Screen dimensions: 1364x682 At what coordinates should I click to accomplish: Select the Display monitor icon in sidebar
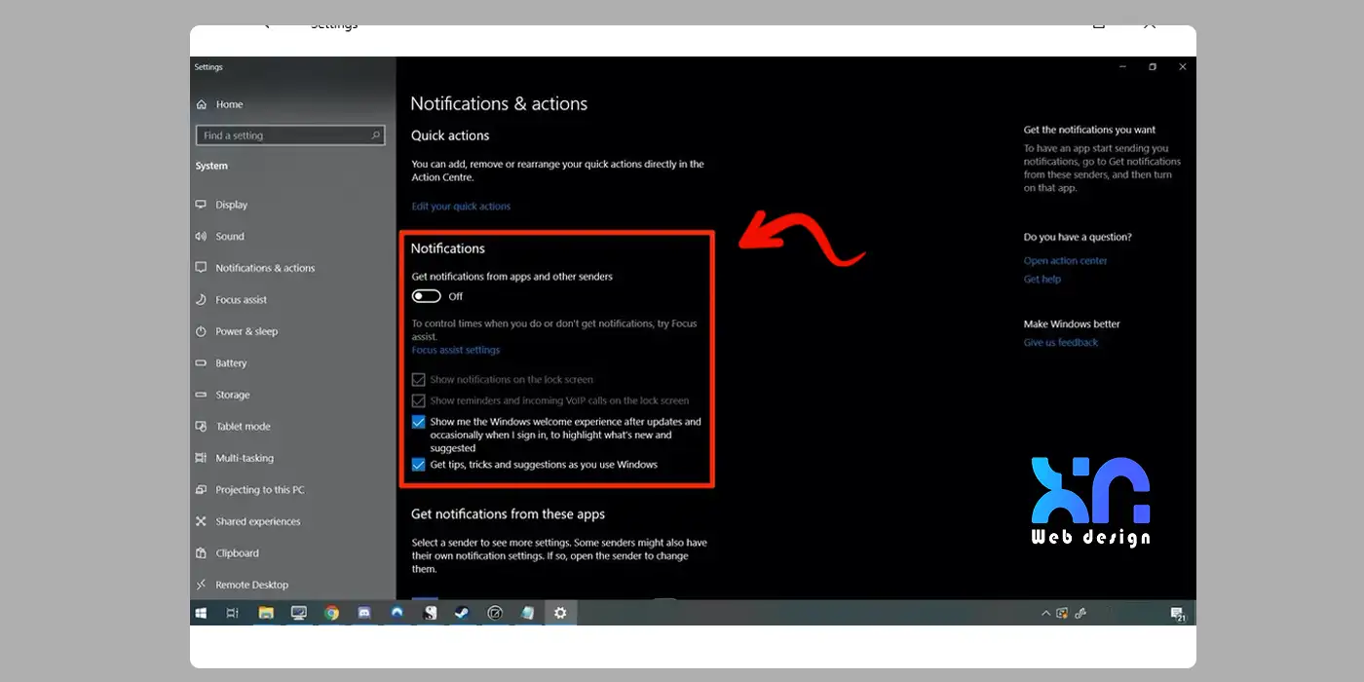(202, 205)
